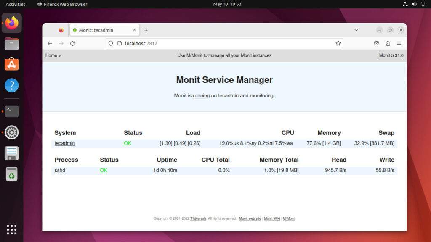Screen dimensions: 431x242
Task: Open Terminal from the Ubuntu dock
Action: click(x=11, y=111)
